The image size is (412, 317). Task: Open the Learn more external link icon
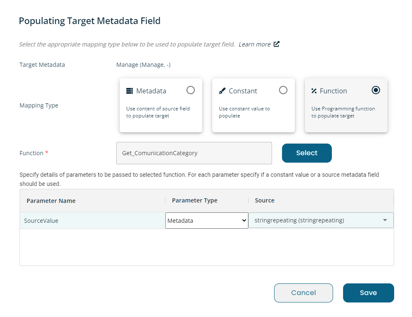point(277,44)
